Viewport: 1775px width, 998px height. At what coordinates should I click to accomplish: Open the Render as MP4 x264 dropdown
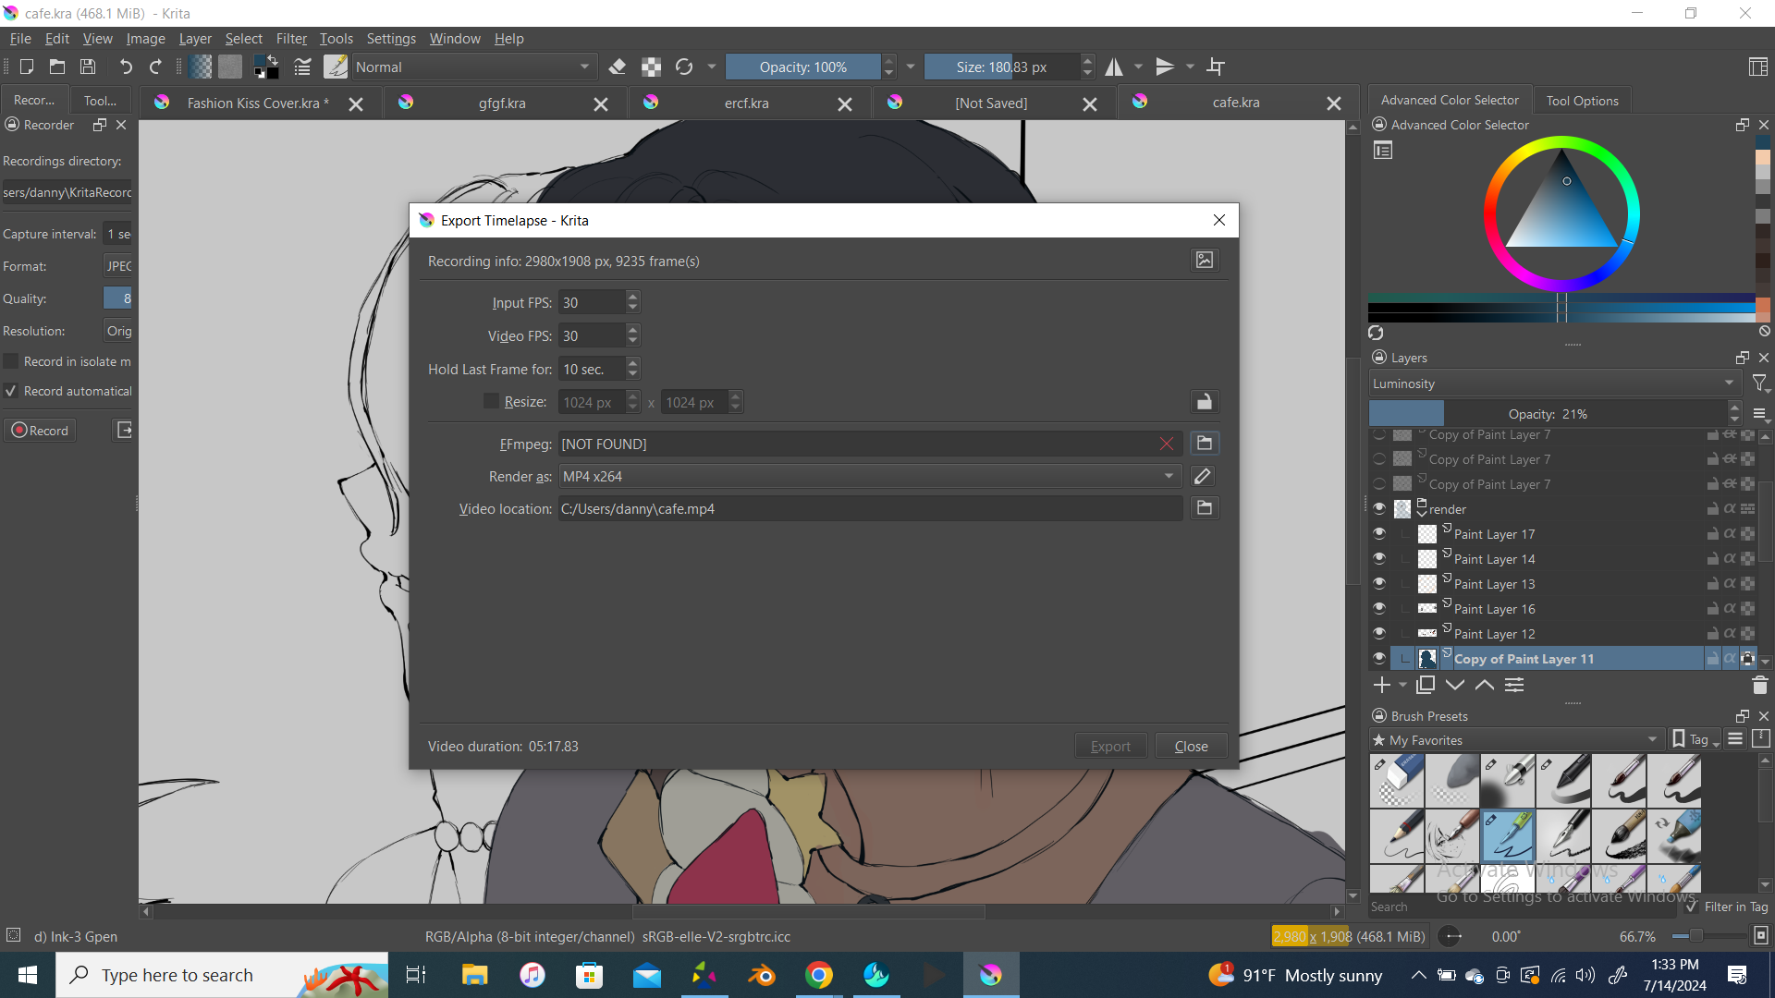[869, 476]
